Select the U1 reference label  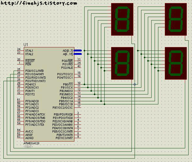coord(26,45)
